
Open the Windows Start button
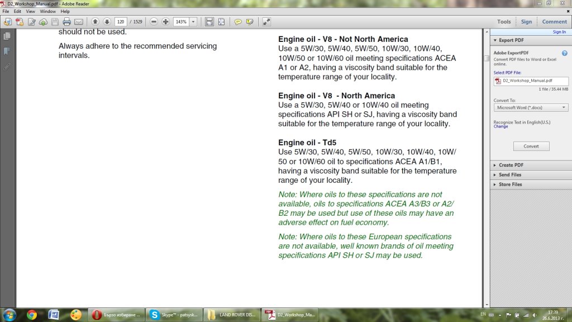(10, 315)
